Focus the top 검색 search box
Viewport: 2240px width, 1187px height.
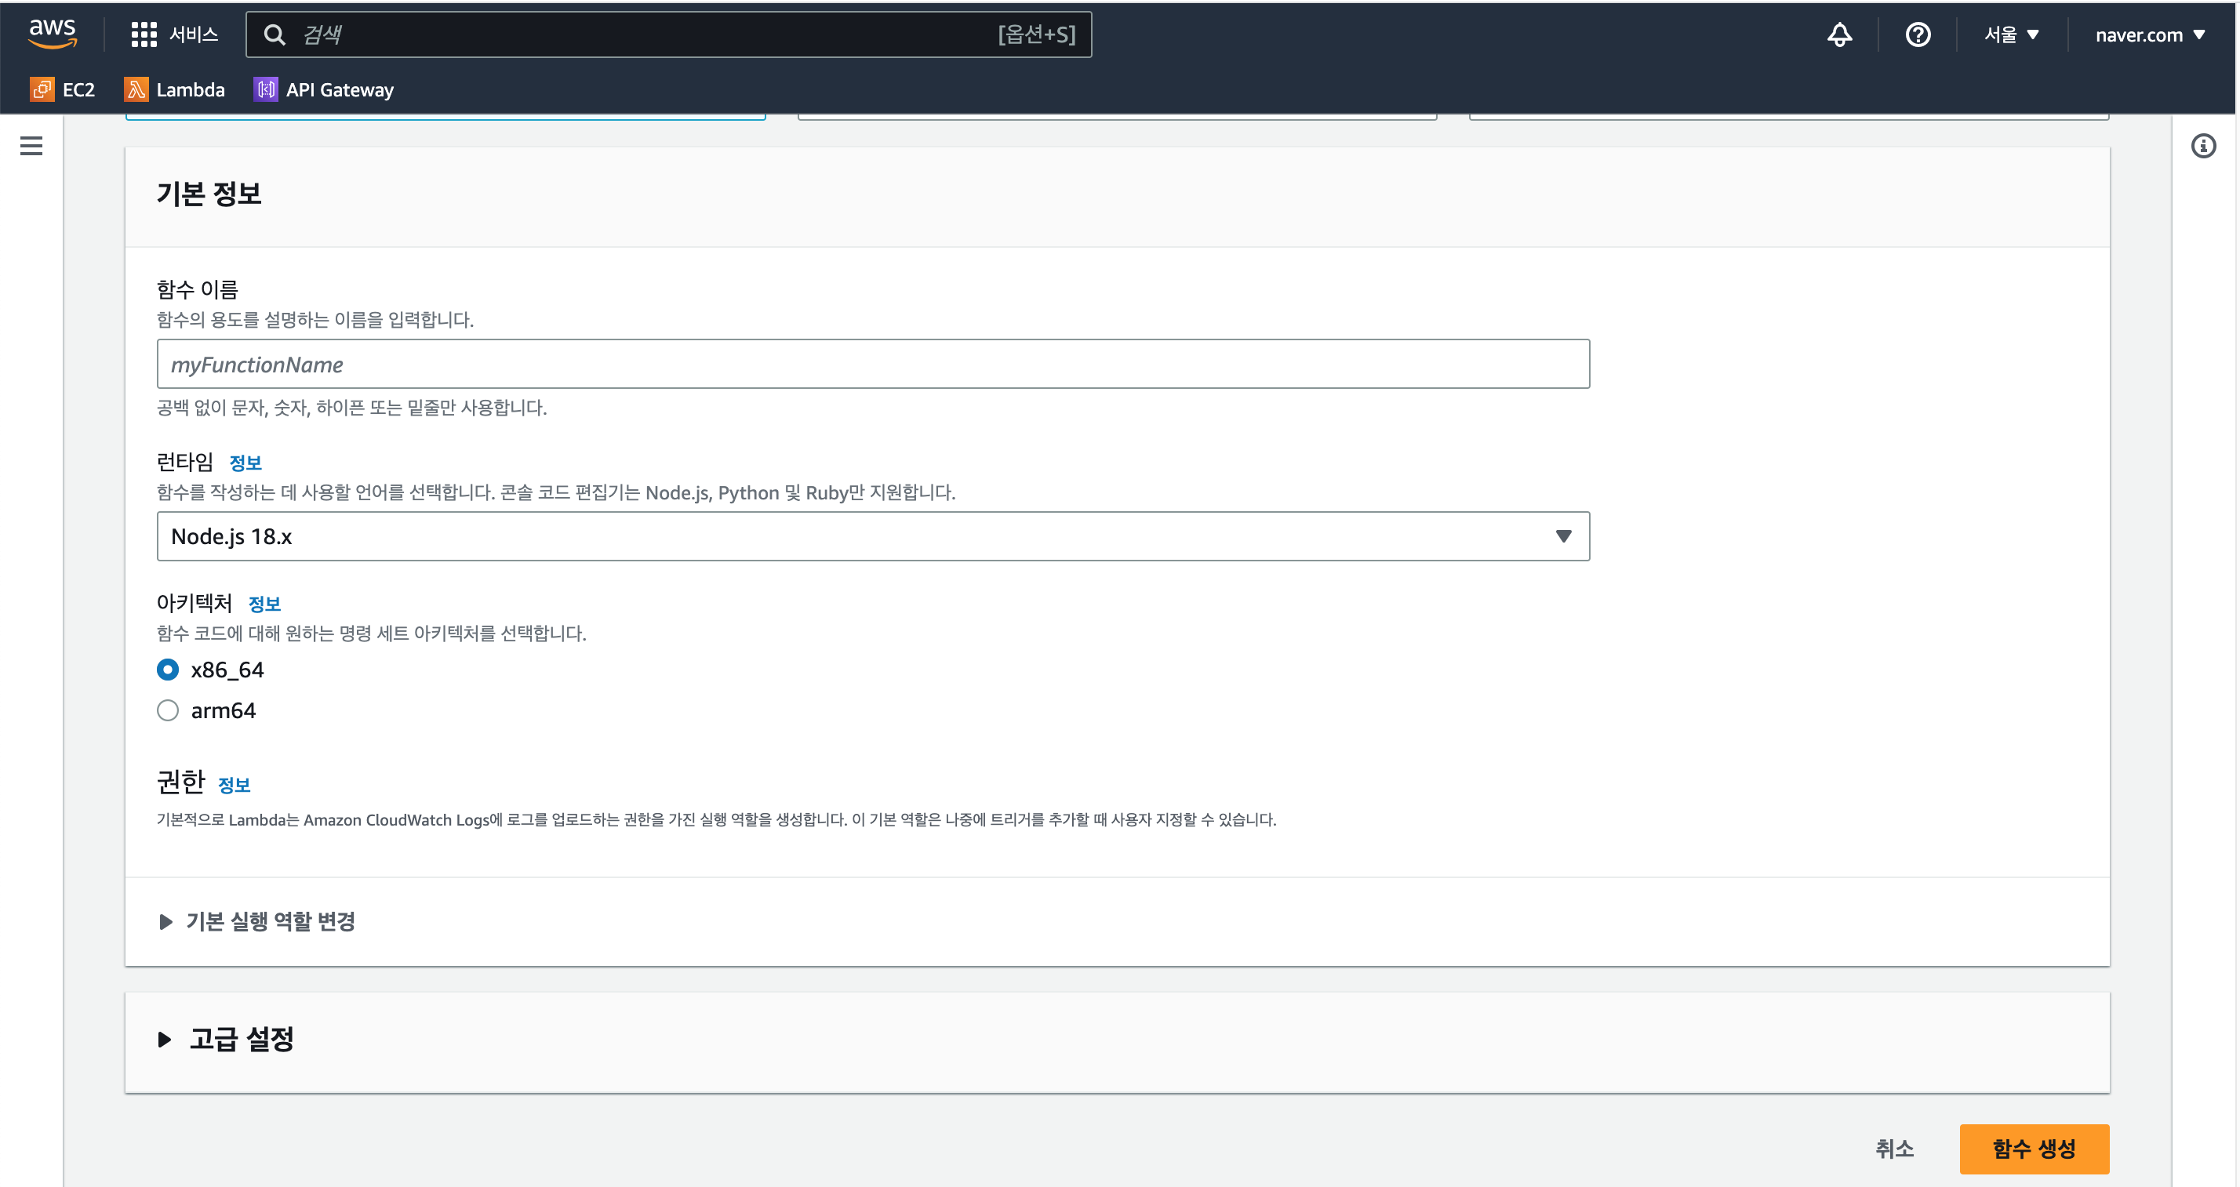tap(669, 34)
